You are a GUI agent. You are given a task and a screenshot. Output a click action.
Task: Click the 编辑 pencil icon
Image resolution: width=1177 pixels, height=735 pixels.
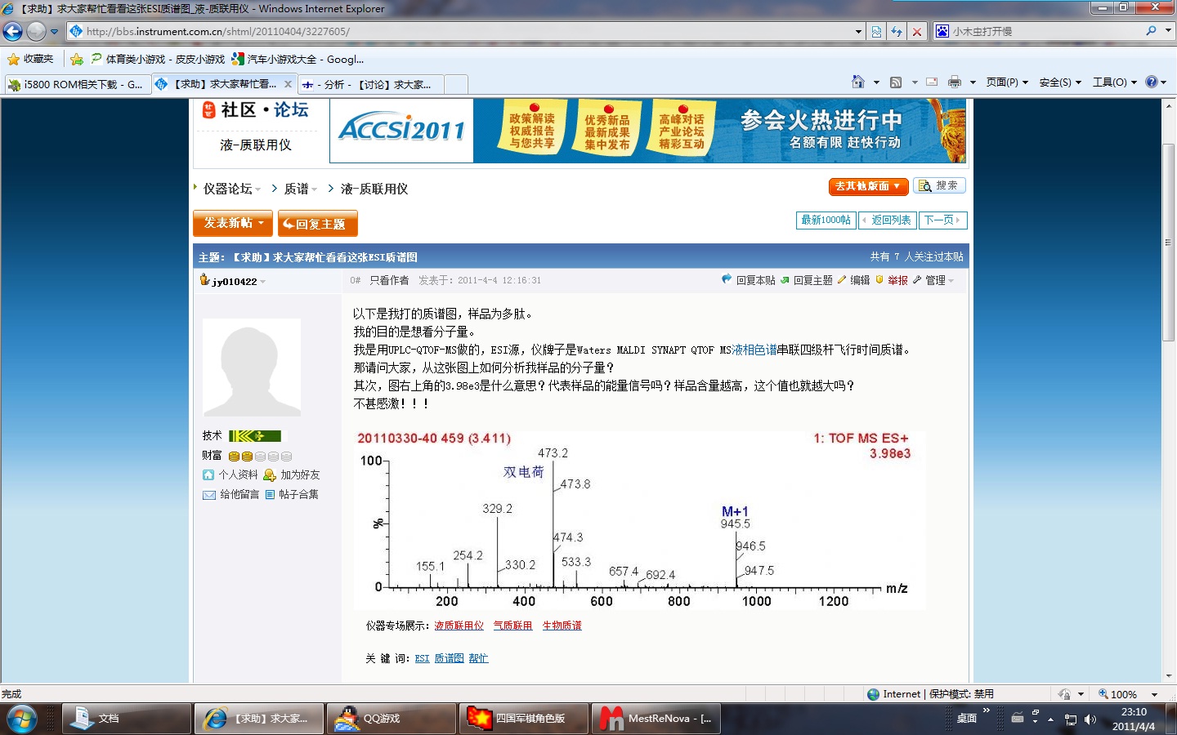[x=842, y=279]
